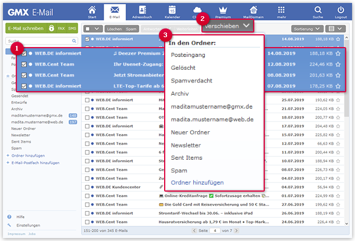
Task: Open the Stromtarif-Wechsel bis 30.06. email
Action: click(x=214, y=213)
